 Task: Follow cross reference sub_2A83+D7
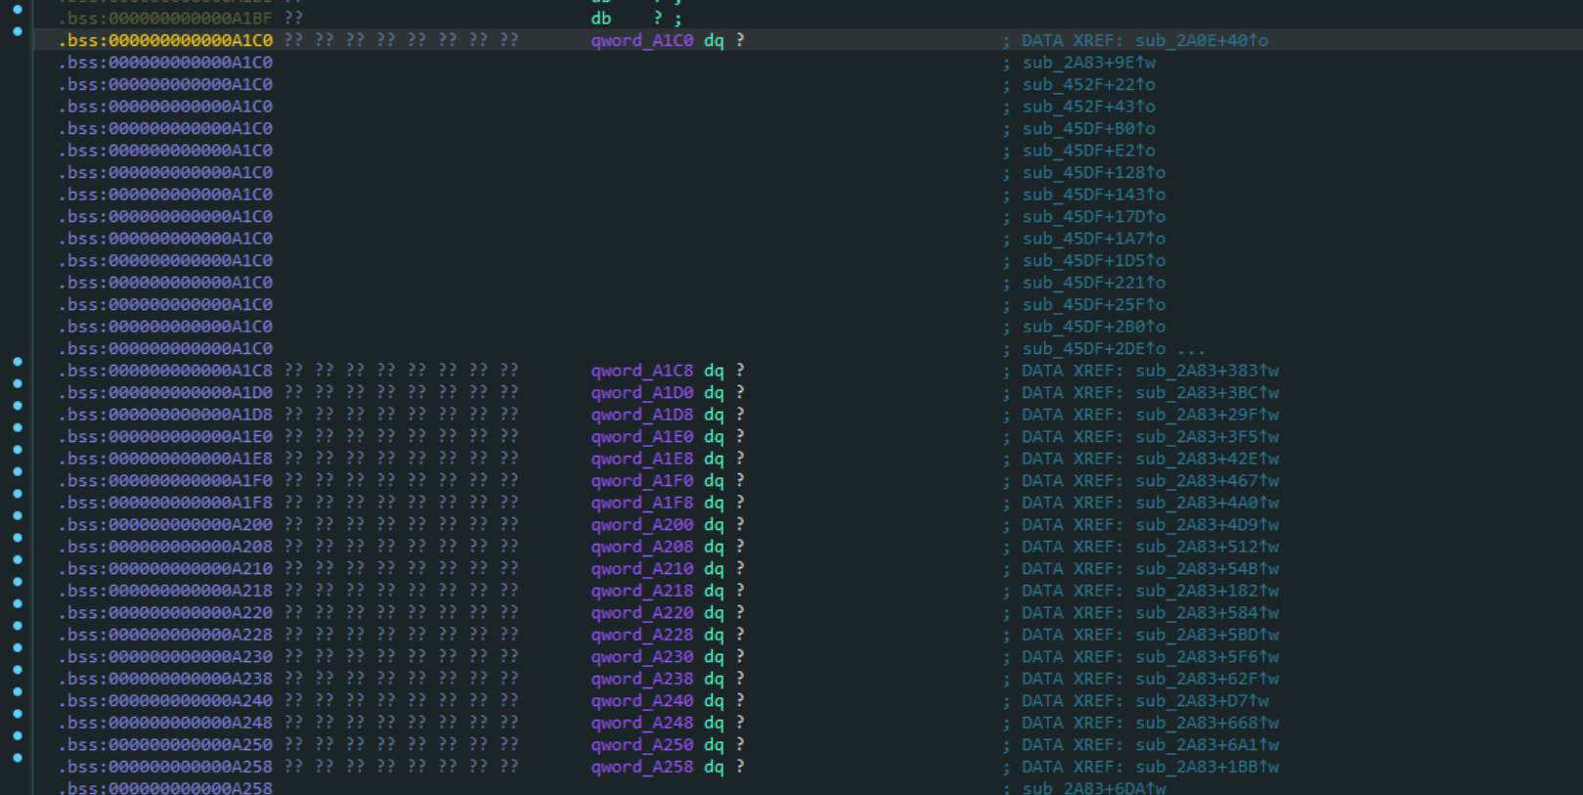coord(1202,700)
